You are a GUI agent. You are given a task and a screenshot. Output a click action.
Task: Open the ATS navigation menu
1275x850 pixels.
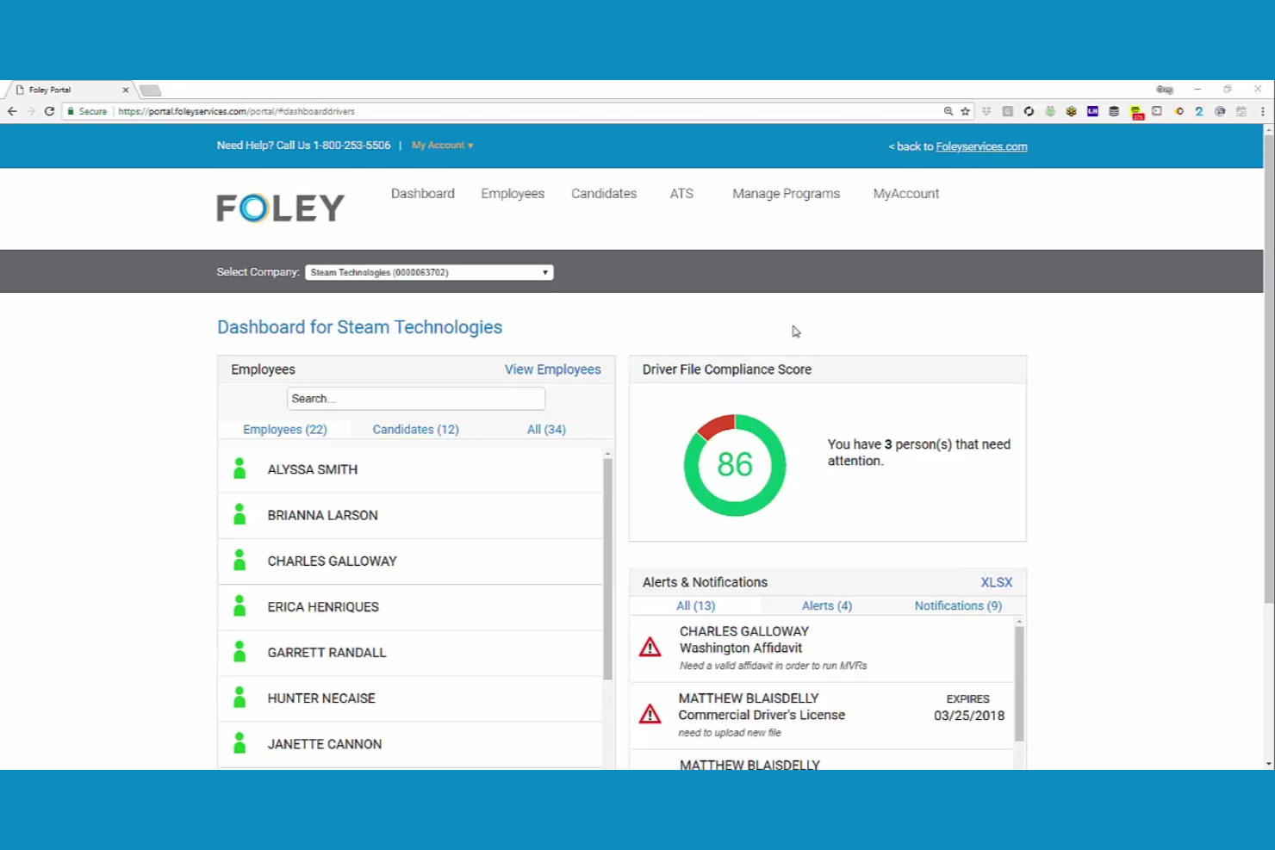tap(681, 194)
